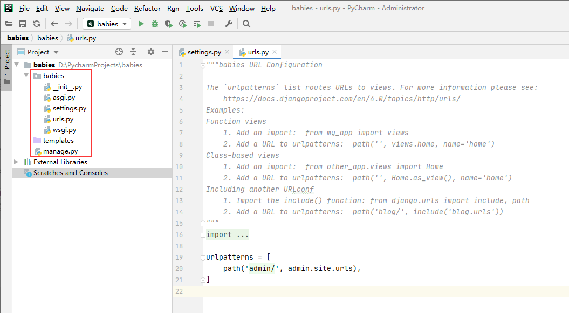Expand the External Libraries node

coord(16,162)
